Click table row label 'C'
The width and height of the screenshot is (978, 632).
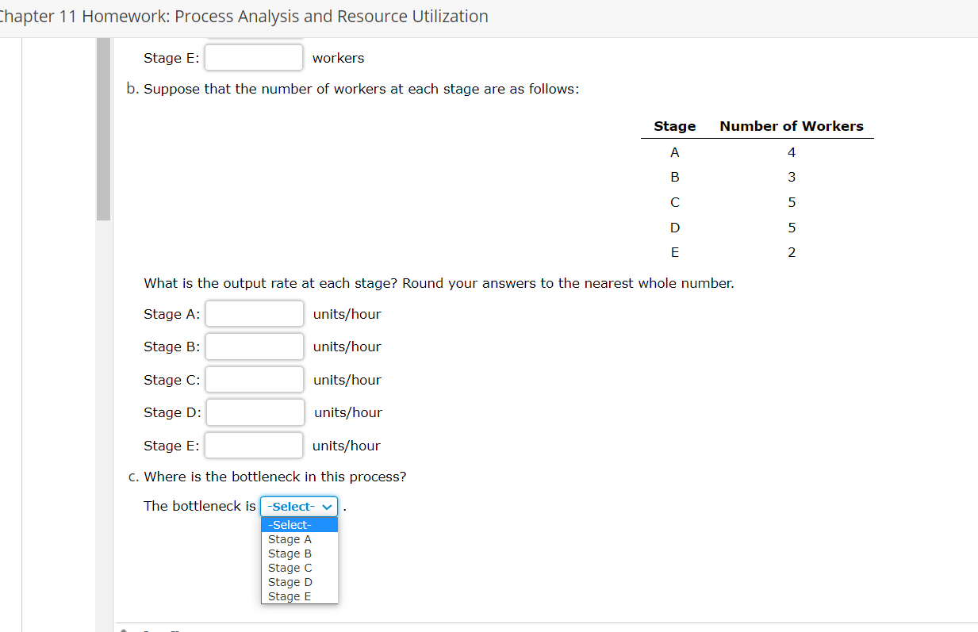point(675,202)
